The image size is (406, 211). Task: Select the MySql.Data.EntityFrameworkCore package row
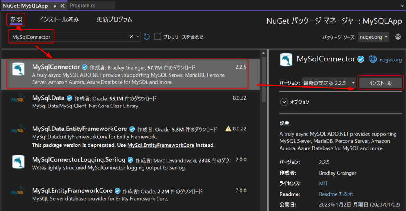pos(130,137)
